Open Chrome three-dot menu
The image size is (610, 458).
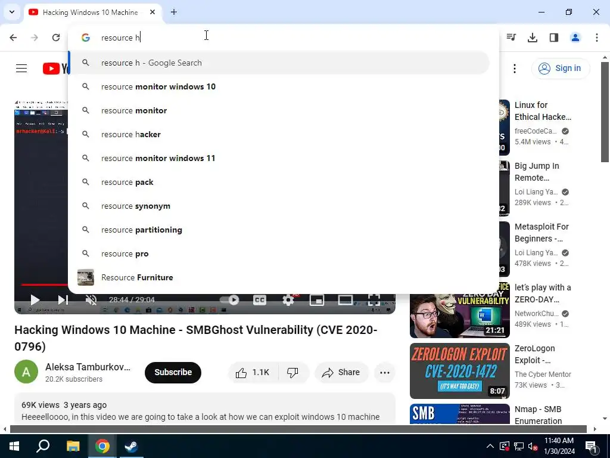(x=597, y=38)
